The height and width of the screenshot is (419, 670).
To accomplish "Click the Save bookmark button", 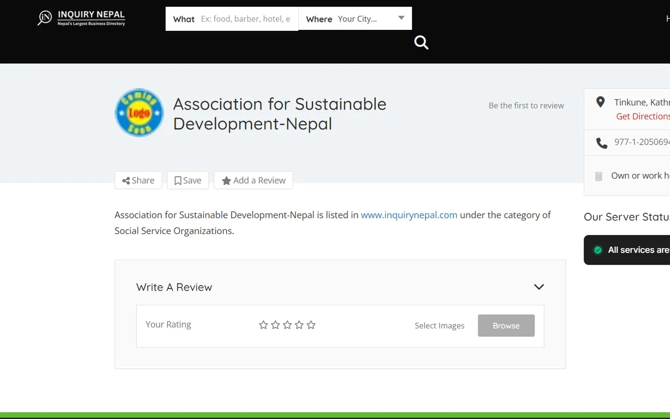I will [x=188, y=180].
